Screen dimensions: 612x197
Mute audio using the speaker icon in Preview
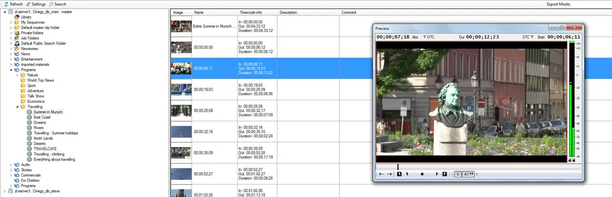tap(572, 160)
